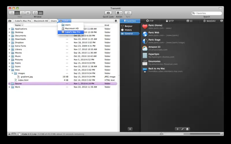Click Cabel's Mac Pro in path bar
Screen dimensions: 231x144
click(x=23, y=21)
